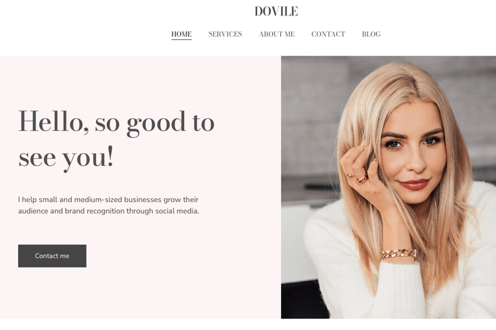
Task: Click the woman's face in hero photo
Action: (412, 152)
